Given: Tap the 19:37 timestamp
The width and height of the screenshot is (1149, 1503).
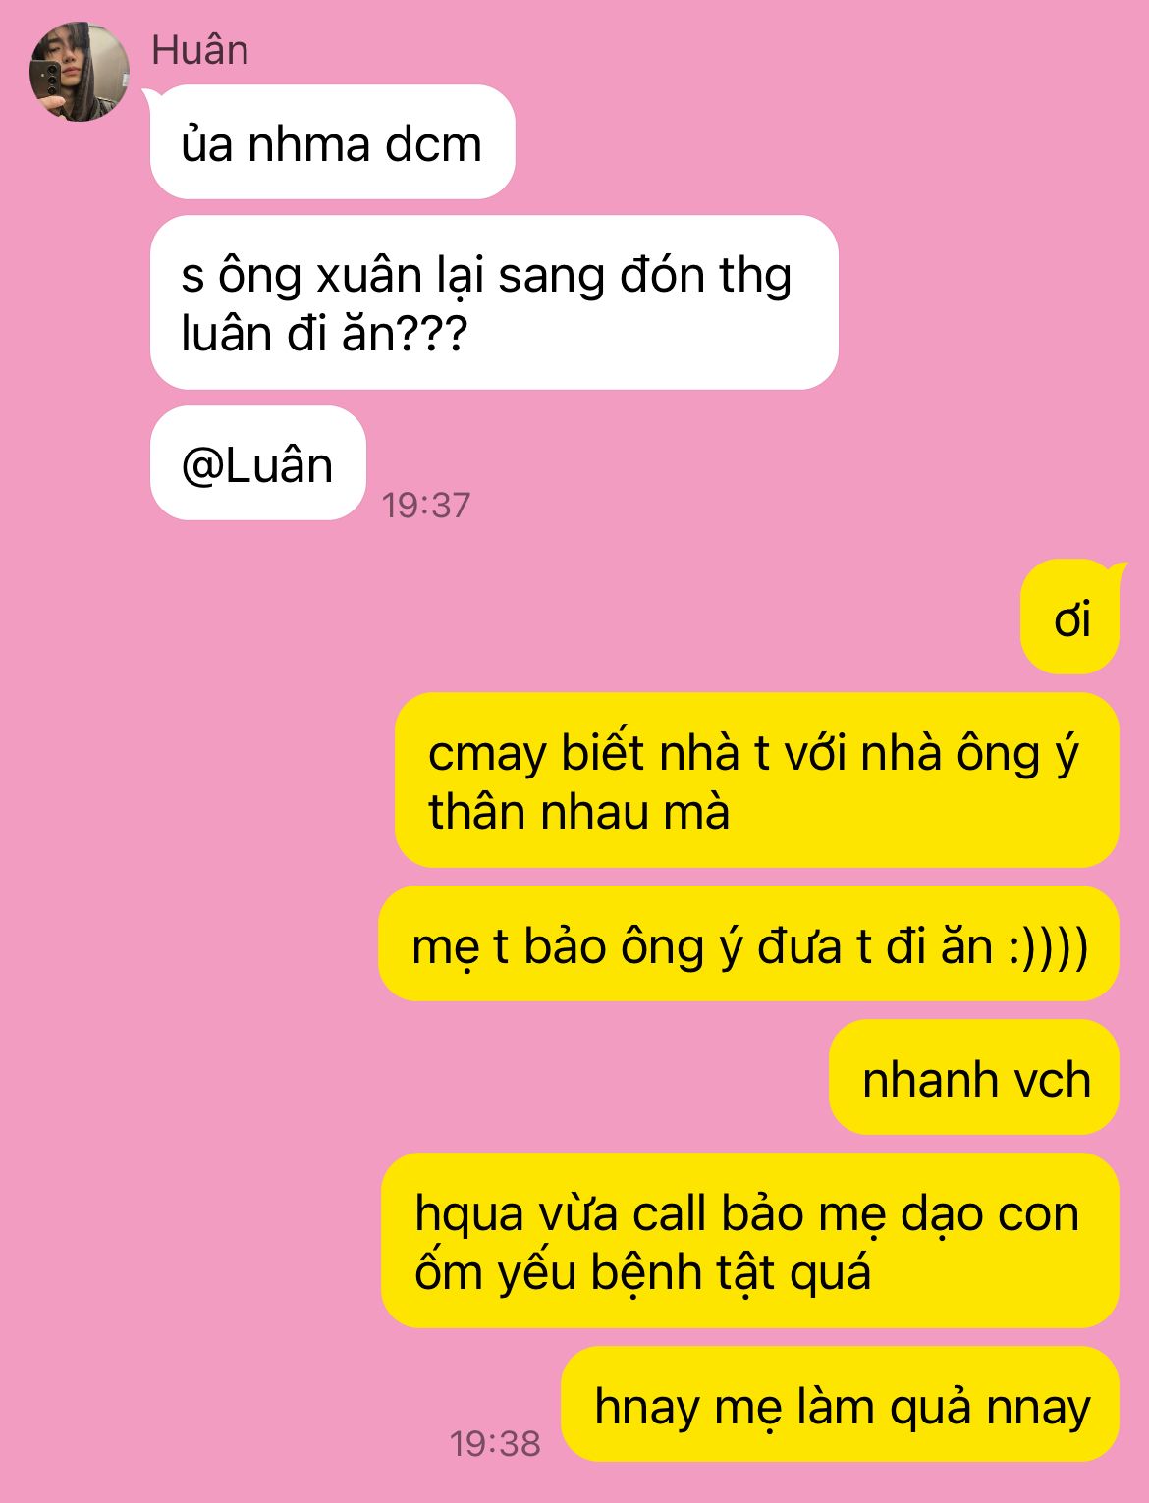Looking at the screenshot, I should [x=426, y=505].
